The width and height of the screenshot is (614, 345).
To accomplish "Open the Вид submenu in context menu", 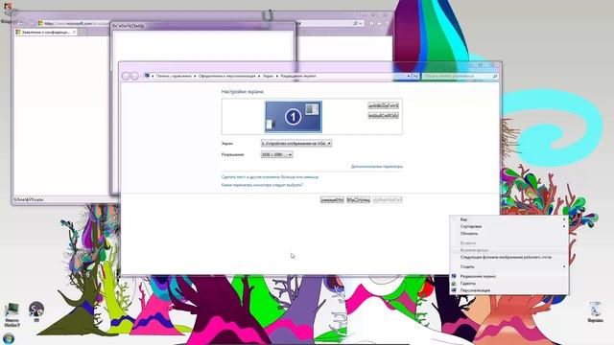I will [x=509, y=219].
